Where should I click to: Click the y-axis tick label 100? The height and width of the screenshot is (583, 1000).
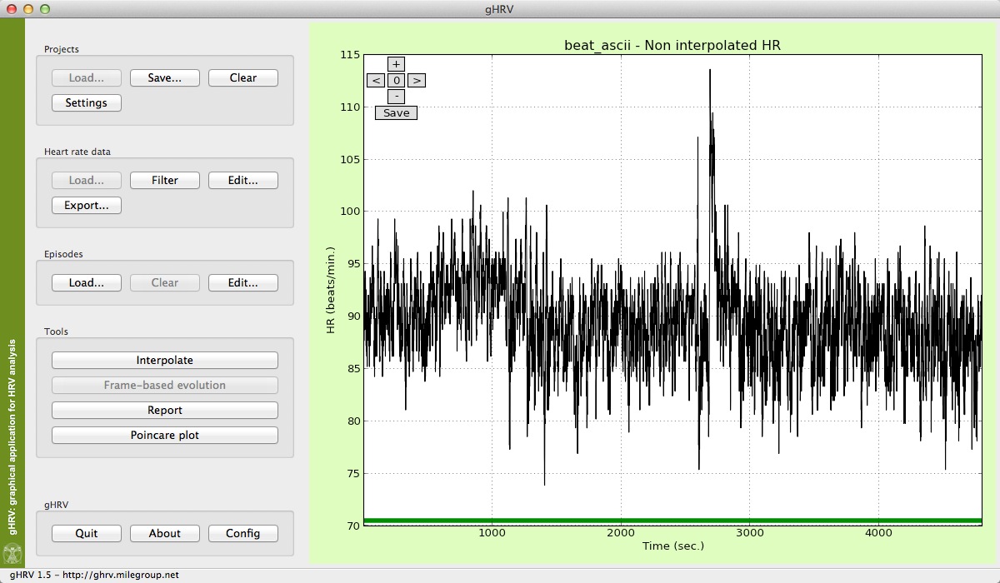[x=351, y=212]
